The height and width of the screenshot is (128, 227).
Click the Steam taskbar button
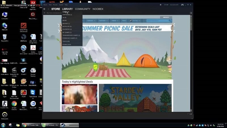tap(69, 125)
